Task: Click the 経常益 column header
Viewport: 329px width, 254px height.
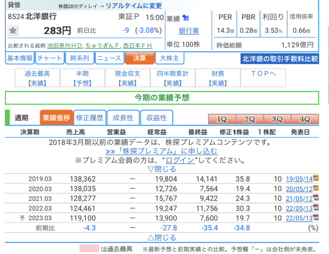Action: [157, 132]
